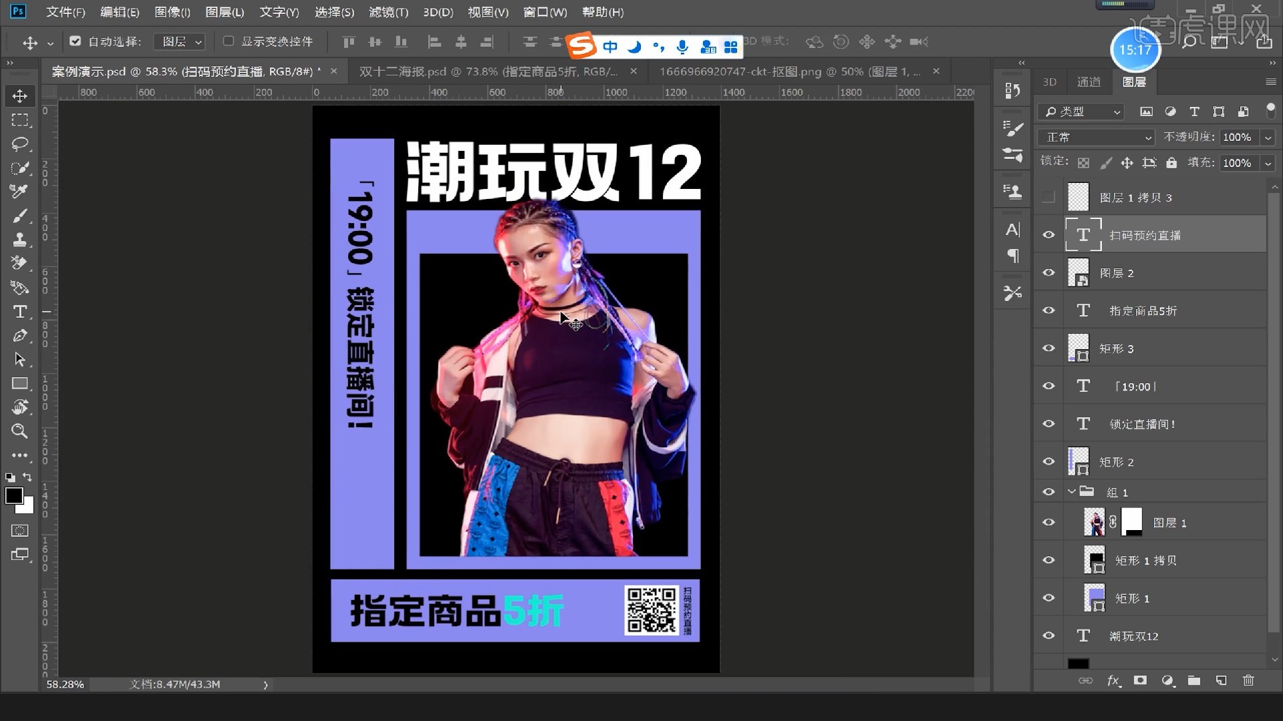
Task: Hide the 图层 2 layer
Action: tap(1048, 272)
